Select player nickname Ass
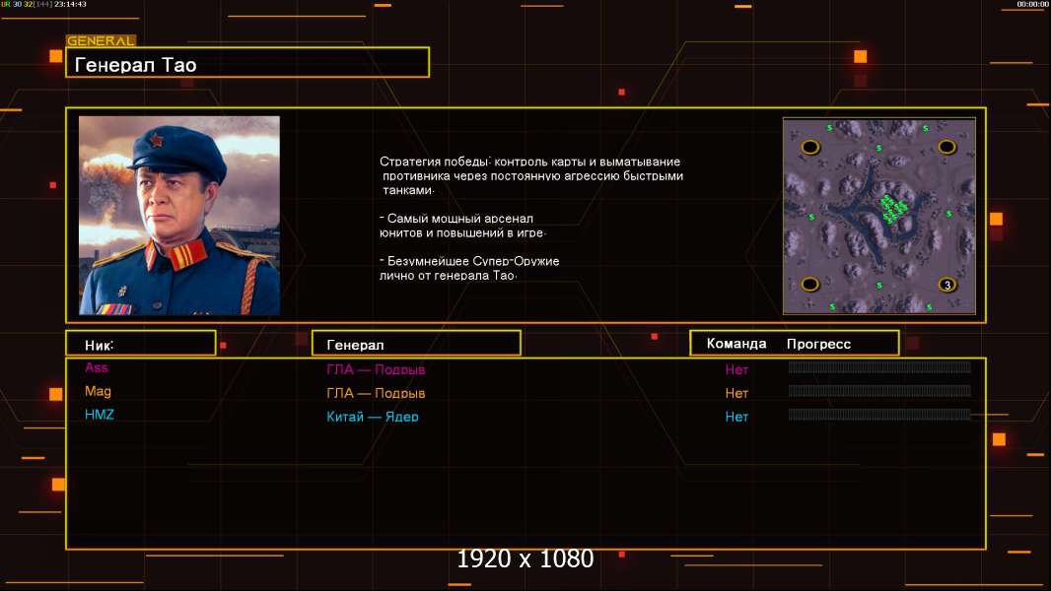The height and width of the screenshot is (591, 1051). point(97,367)
